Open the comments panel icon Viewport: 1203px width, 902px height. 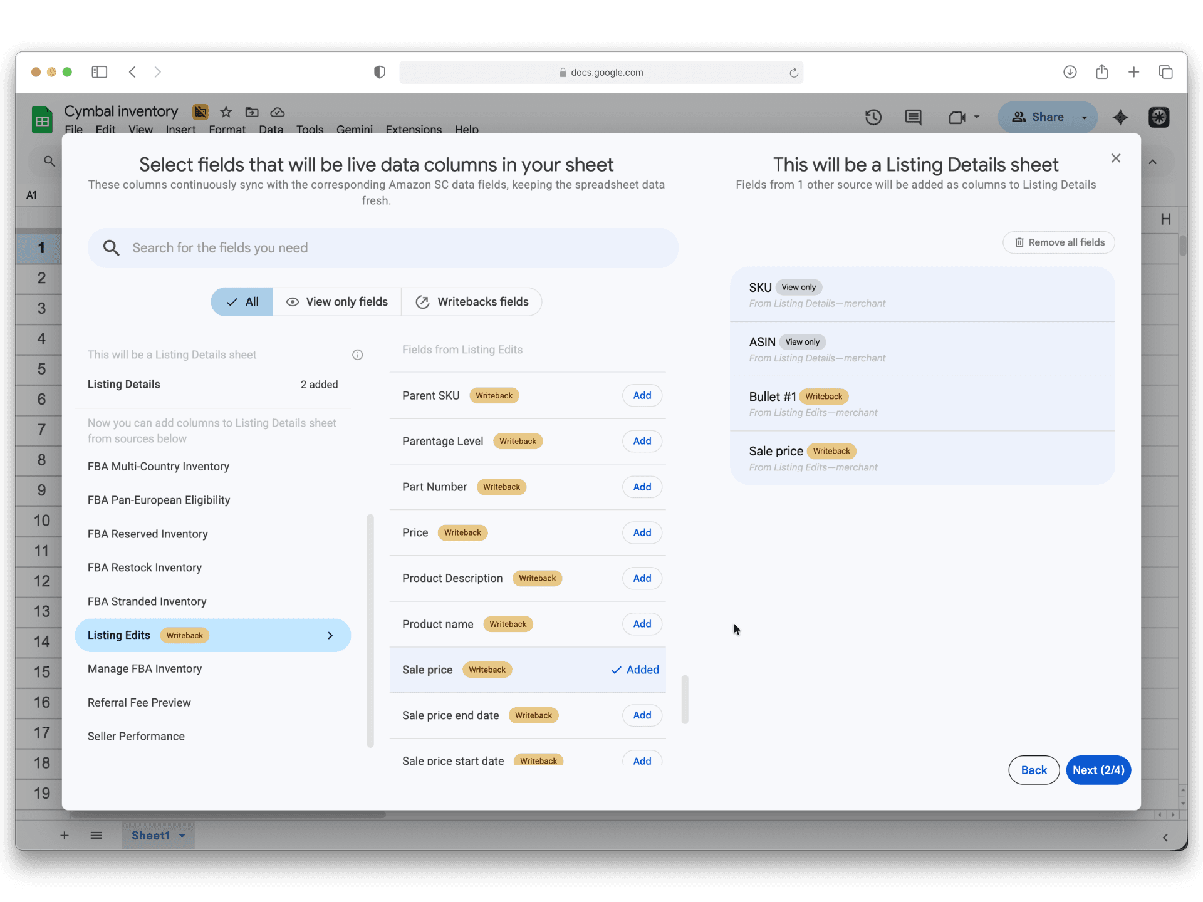pos(913,117)
